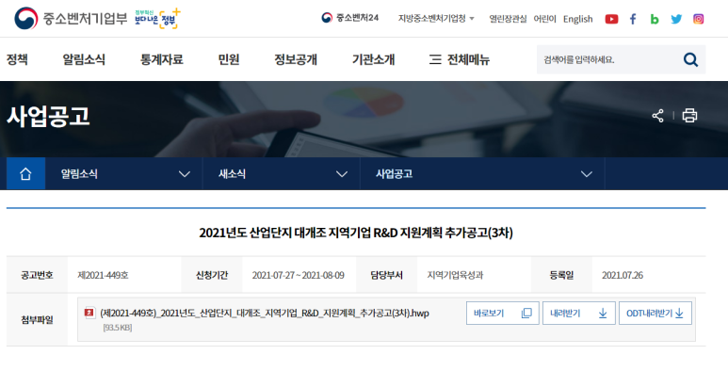Viewport: 728px width, 387px height.
Task: Expand the 지방중소벤처기업청 dropdown
Action: click(x=436, y=19)
